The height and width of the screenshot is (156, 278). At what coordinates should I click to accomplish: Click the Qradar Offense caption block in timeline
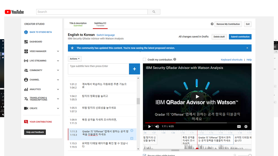(x=215, y=140)
